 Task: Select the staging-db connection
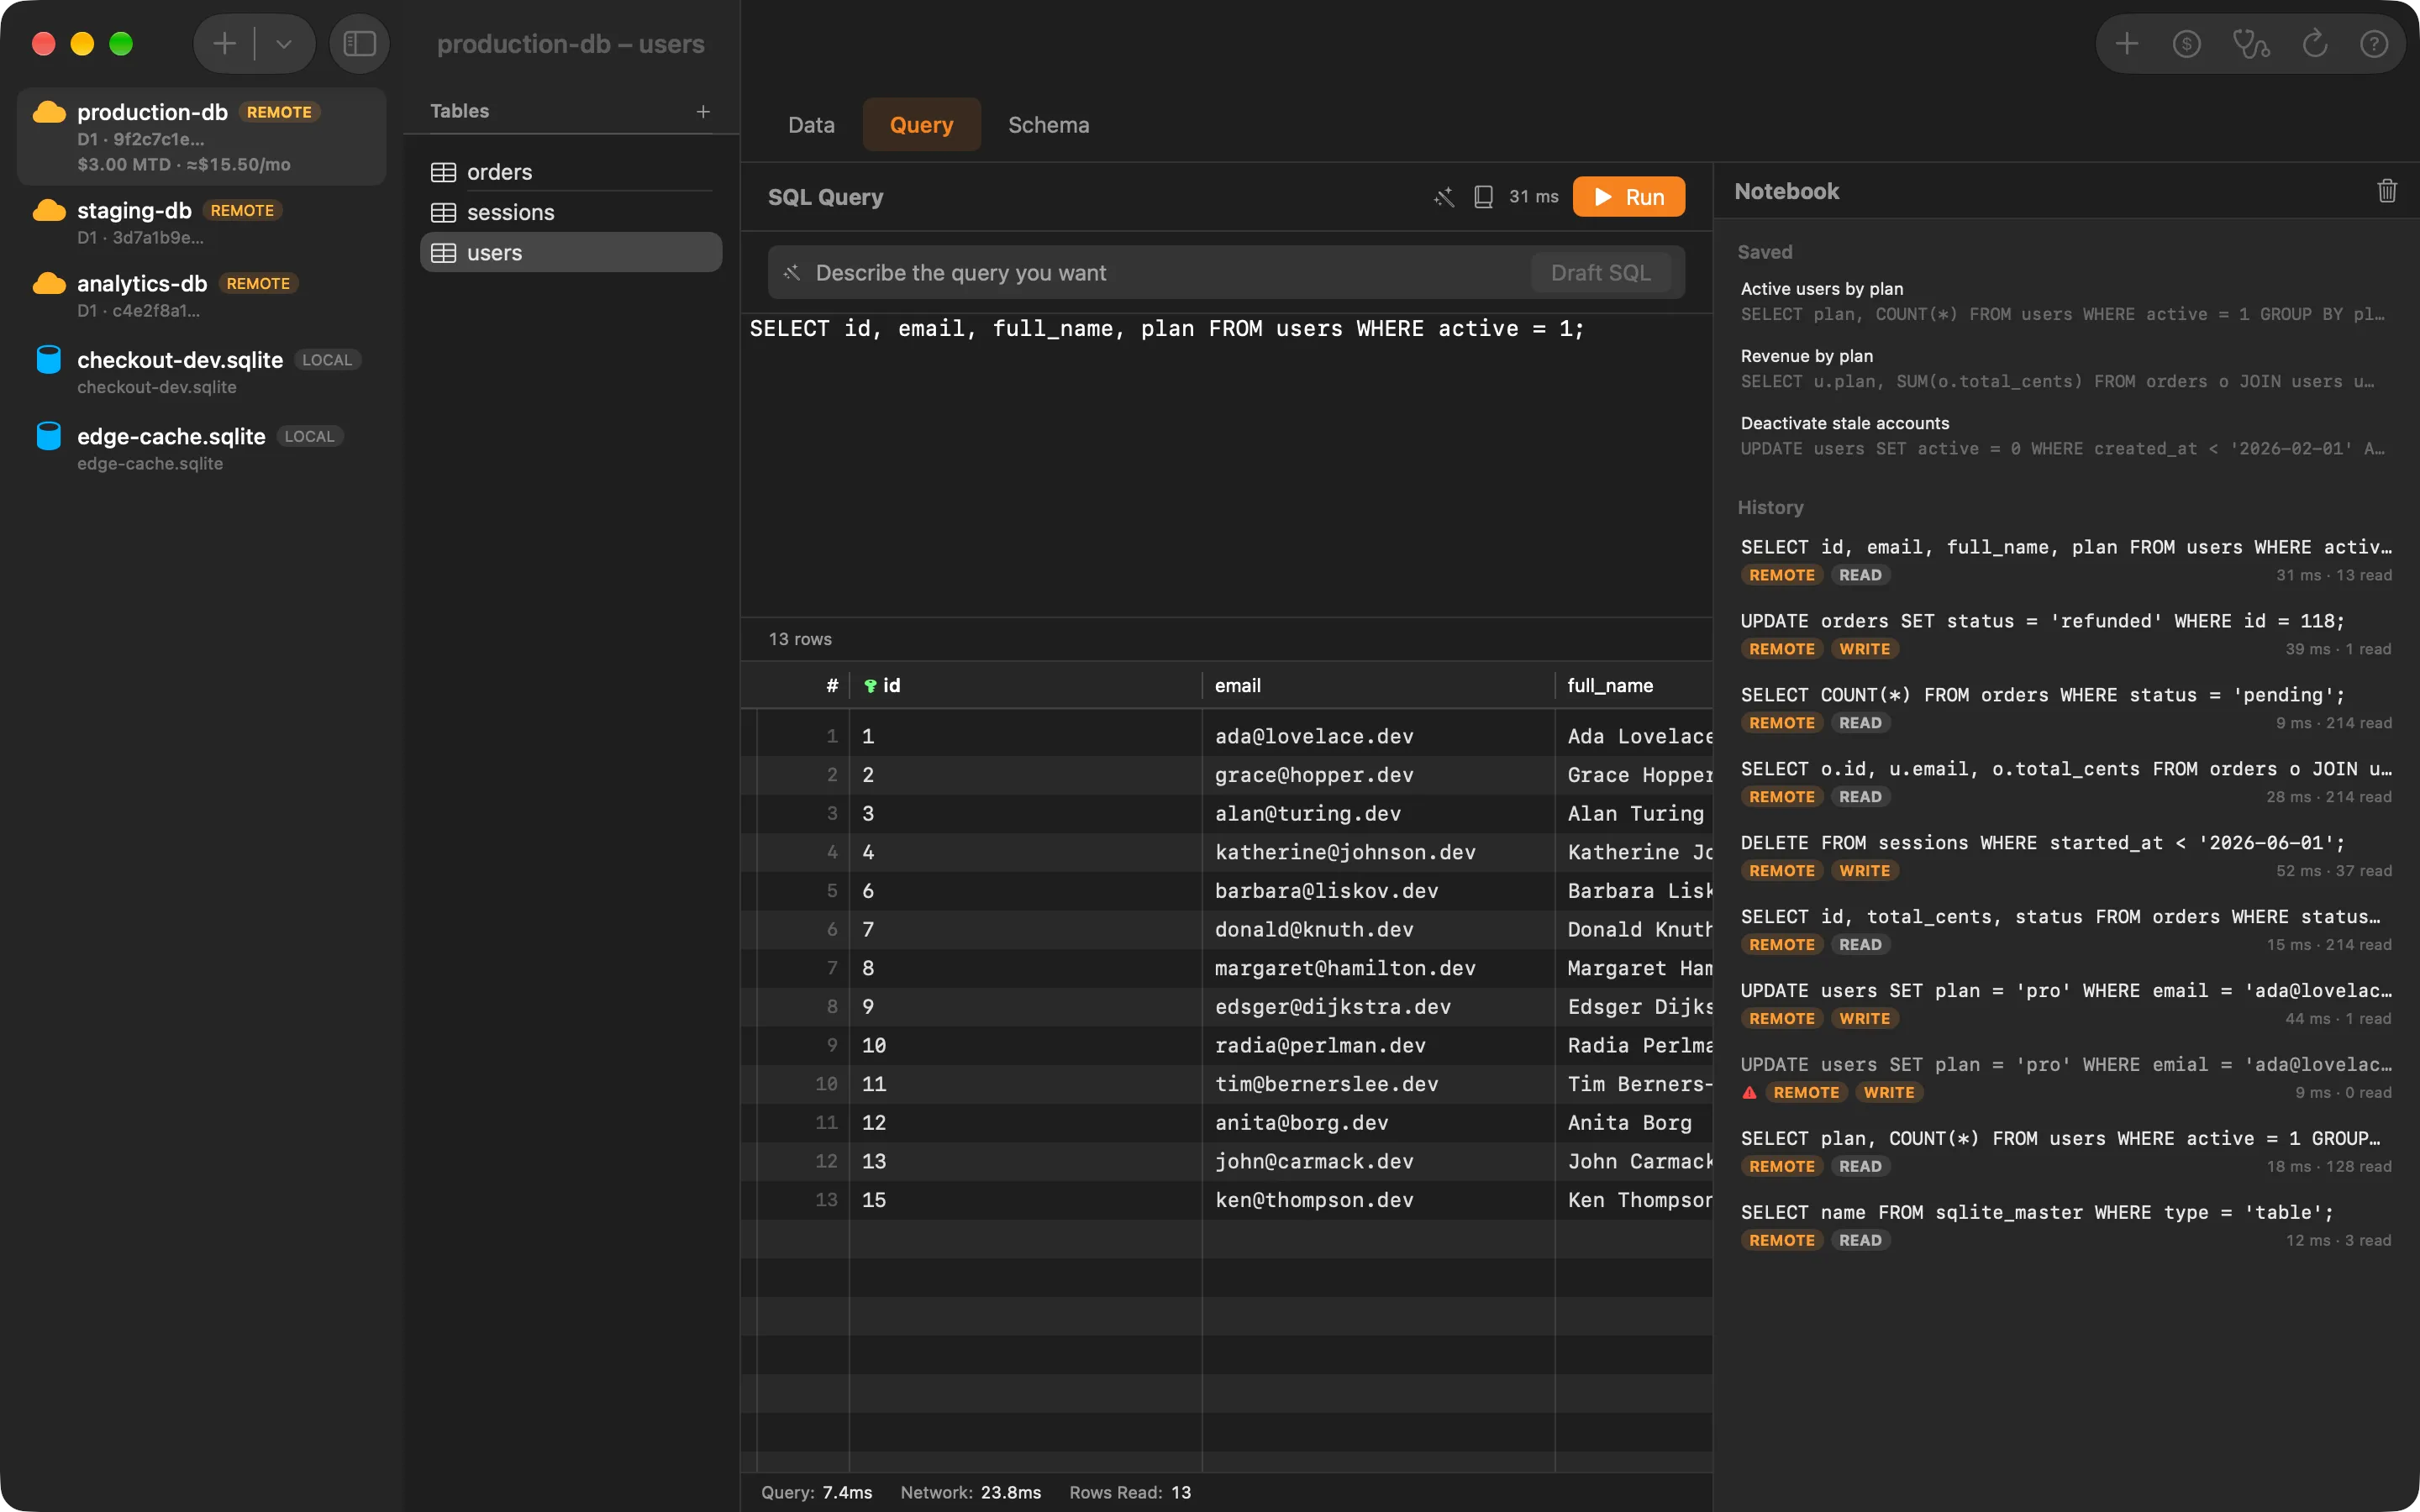pyautogui.click(x=201, y=223)
